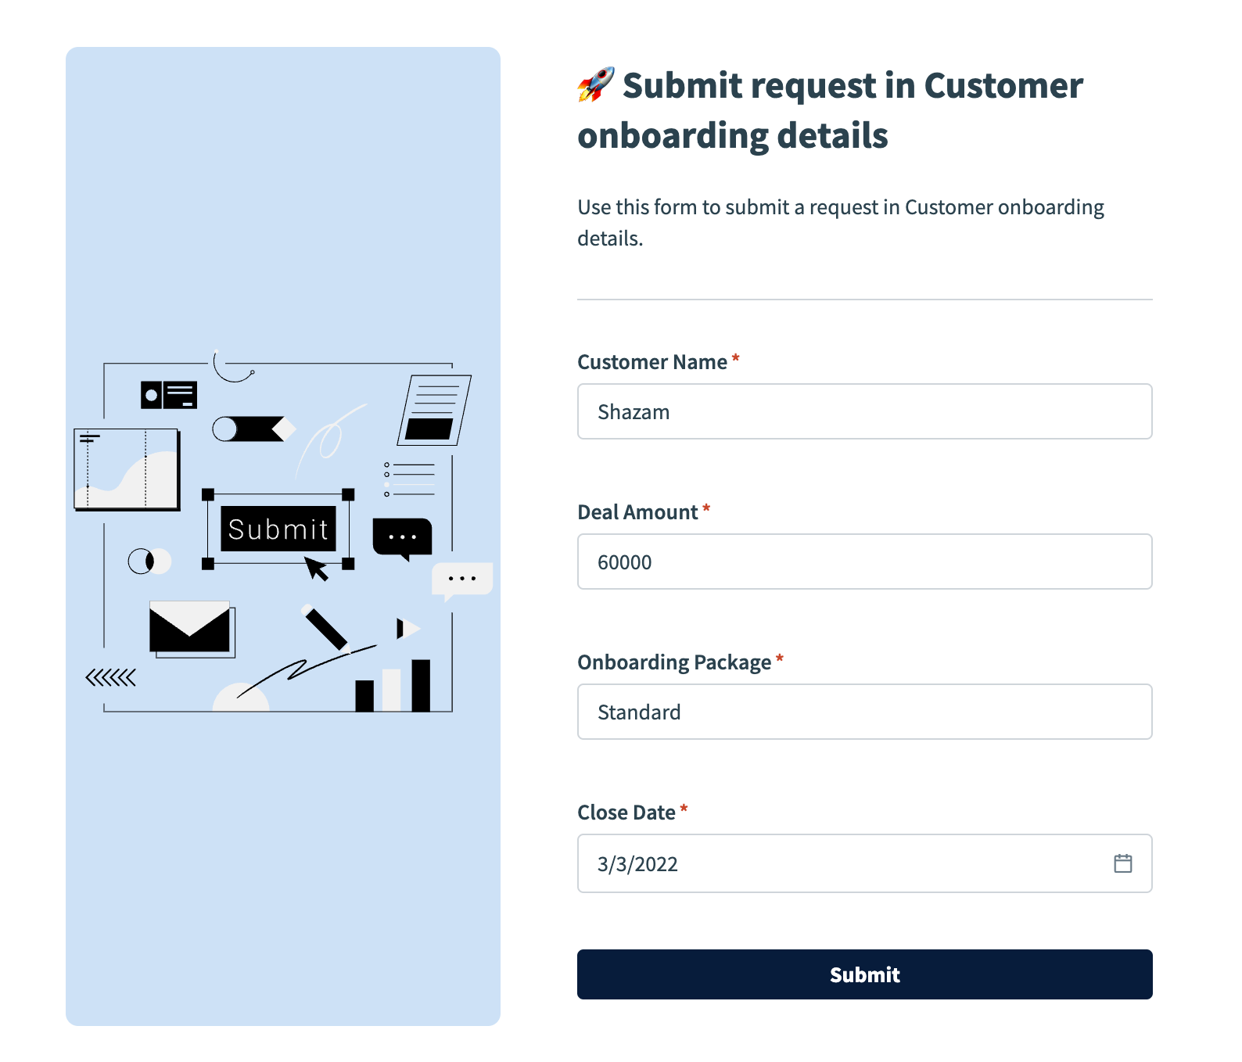Viewport: 1242px width, 1062px height.
Task: Open the Onboarding Package selector showing Standard
Action: click(x=863, y=712)
